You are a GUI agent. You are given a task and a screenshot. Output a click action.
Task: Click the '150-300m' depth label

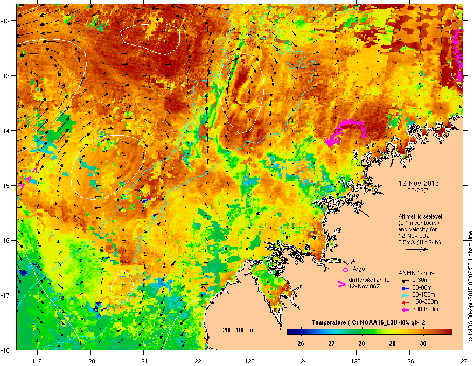click(x=425, y=301)
